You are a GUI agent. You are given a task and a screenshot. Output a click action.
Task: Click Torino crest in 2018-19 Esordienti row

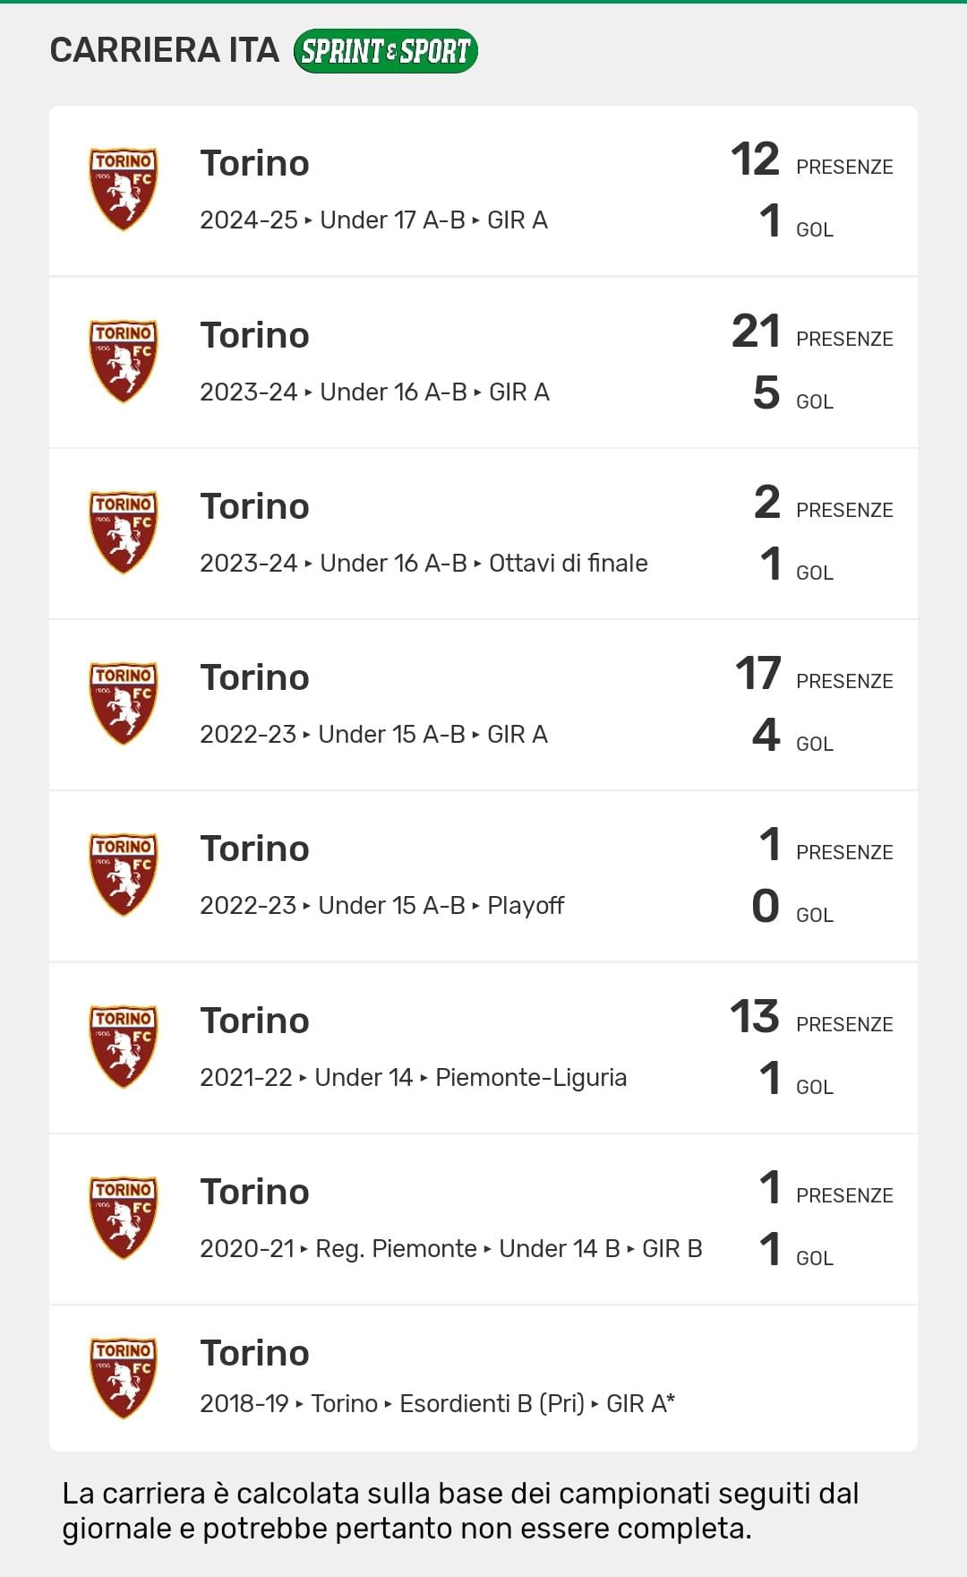tap(124, 1378)
